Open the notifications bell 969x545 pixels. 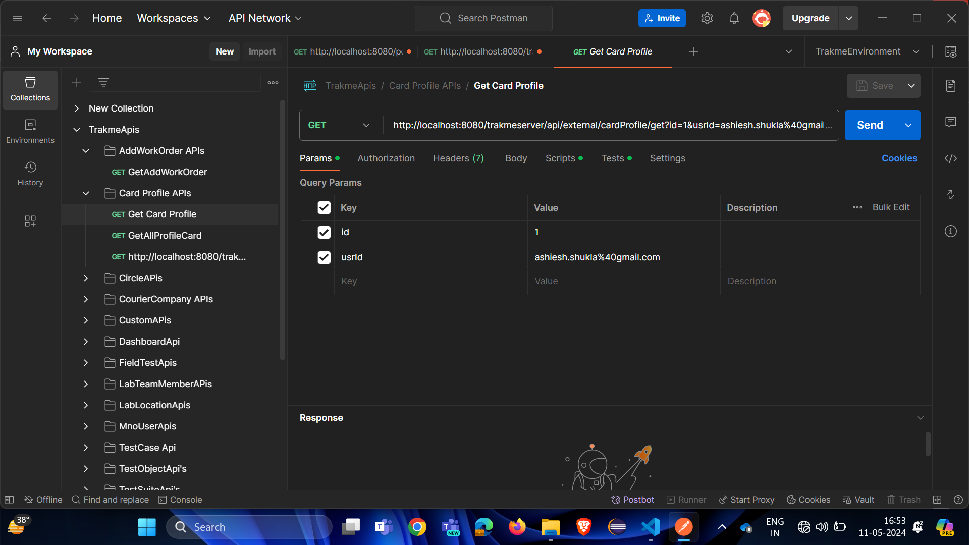click(x=734, y=18)
